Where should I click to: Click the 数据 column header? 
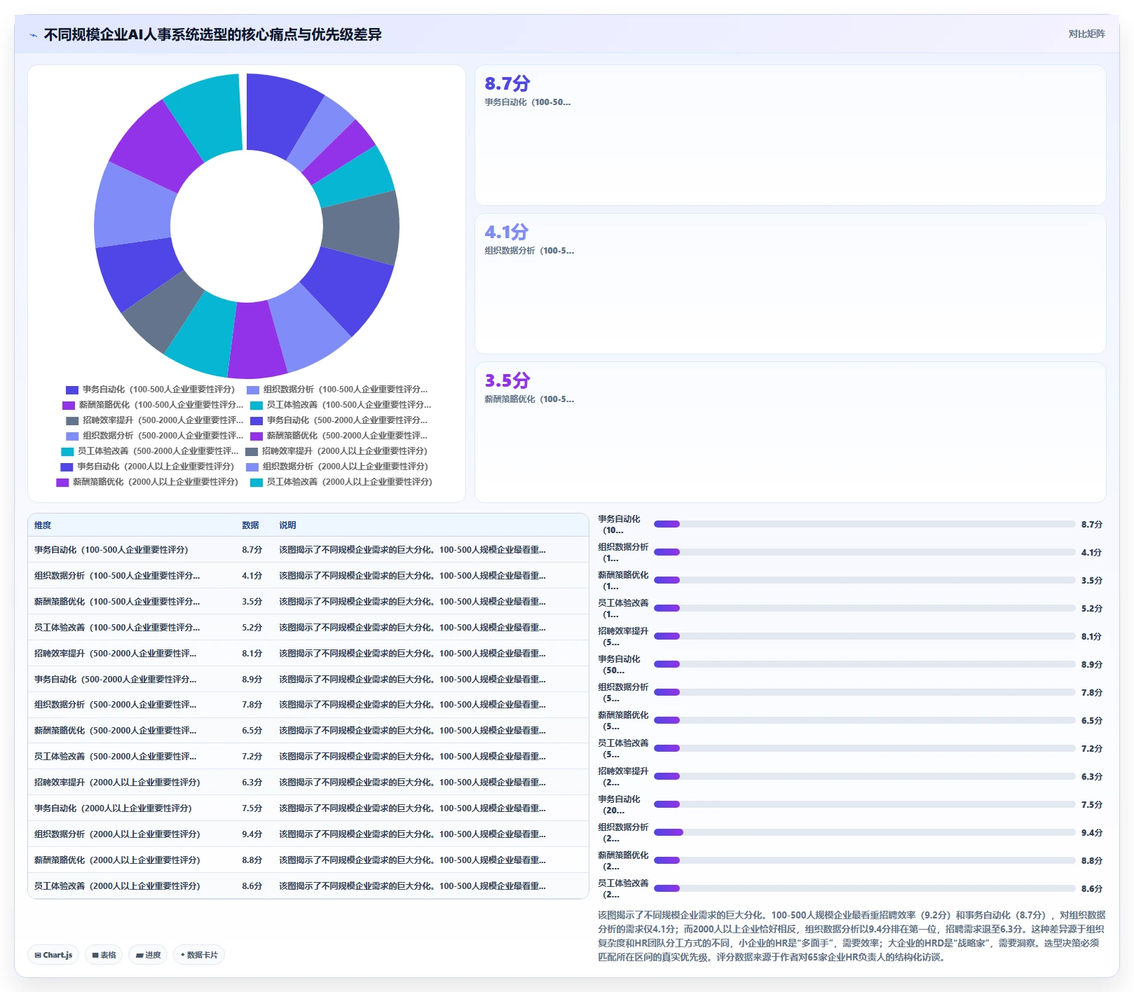(250, 525)
